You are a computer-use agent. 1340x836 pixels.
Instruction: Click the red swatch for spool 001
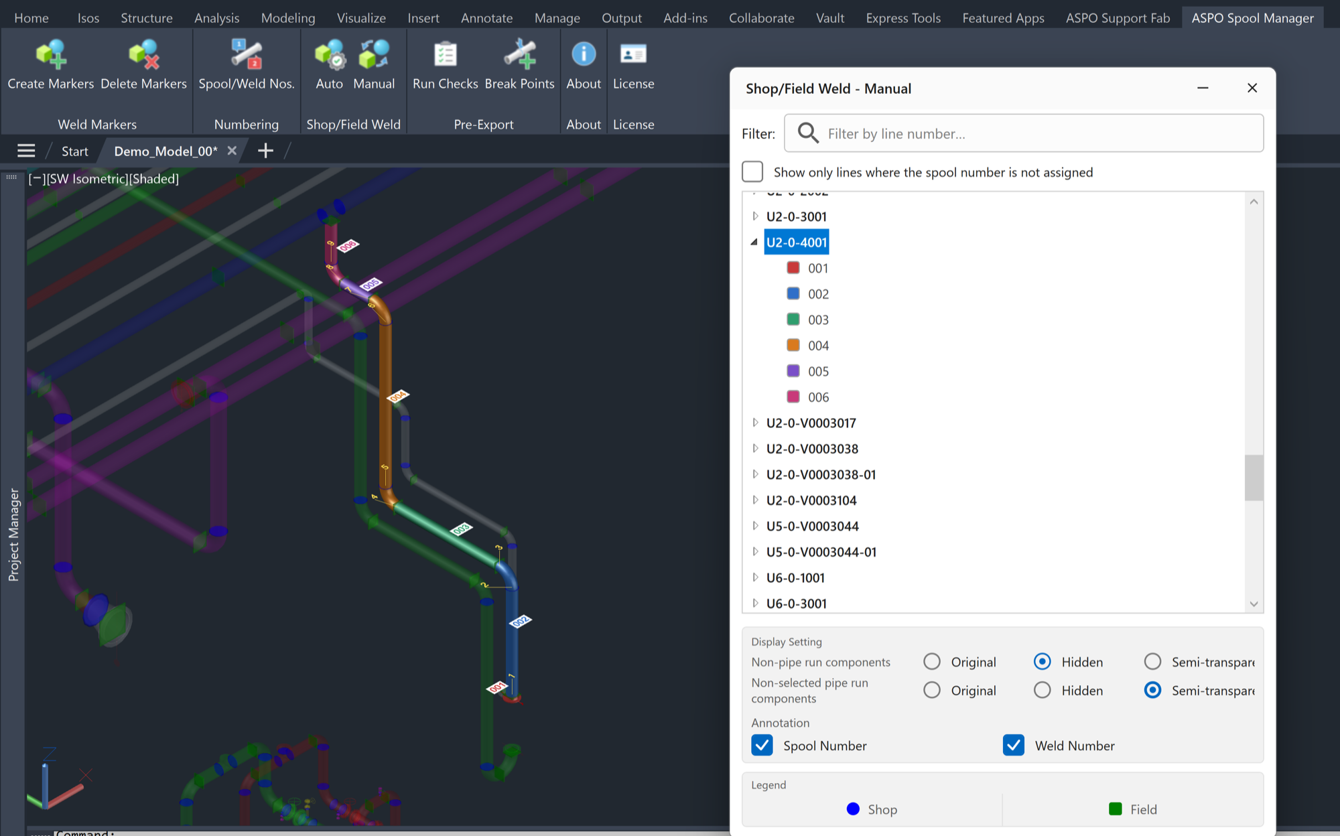pyautogui.click(x=793, y=268)
